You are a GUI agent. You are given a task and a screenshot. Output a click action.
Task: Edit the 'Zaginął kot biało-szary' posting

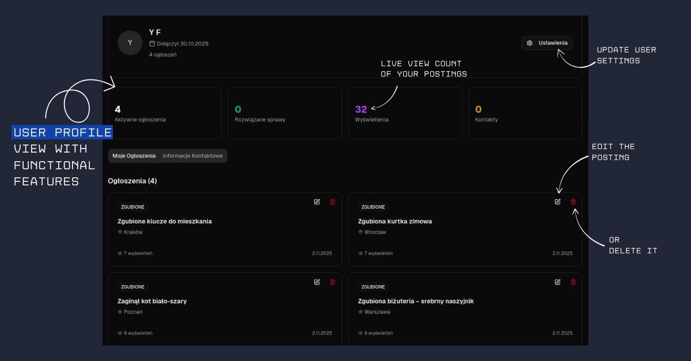click(317, 282)
